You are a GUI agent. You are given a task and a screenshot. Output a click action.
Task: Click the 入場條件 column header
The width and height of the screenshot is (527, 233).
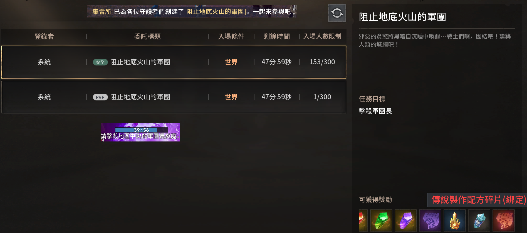click(x=231, y=36)
